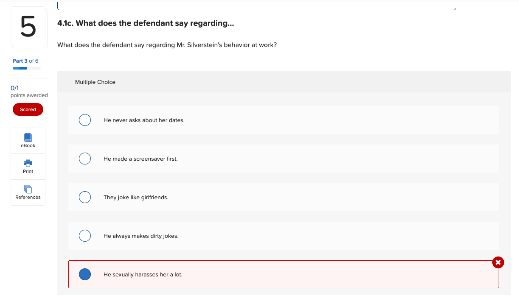Click the Scored badge
This screenshot has height=301, width=519.
pos(28,109)
